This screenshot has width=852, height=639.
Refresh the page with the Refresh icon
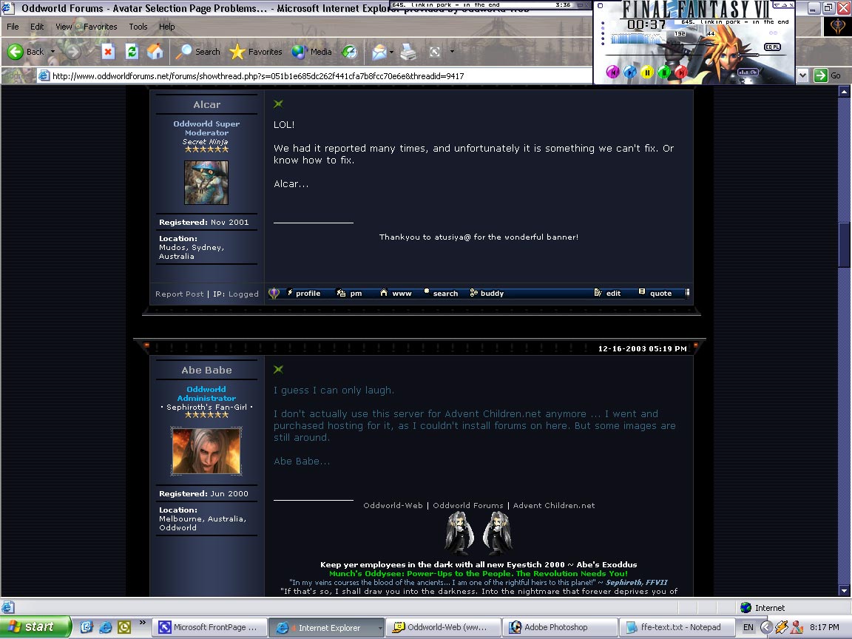point(132,52)
